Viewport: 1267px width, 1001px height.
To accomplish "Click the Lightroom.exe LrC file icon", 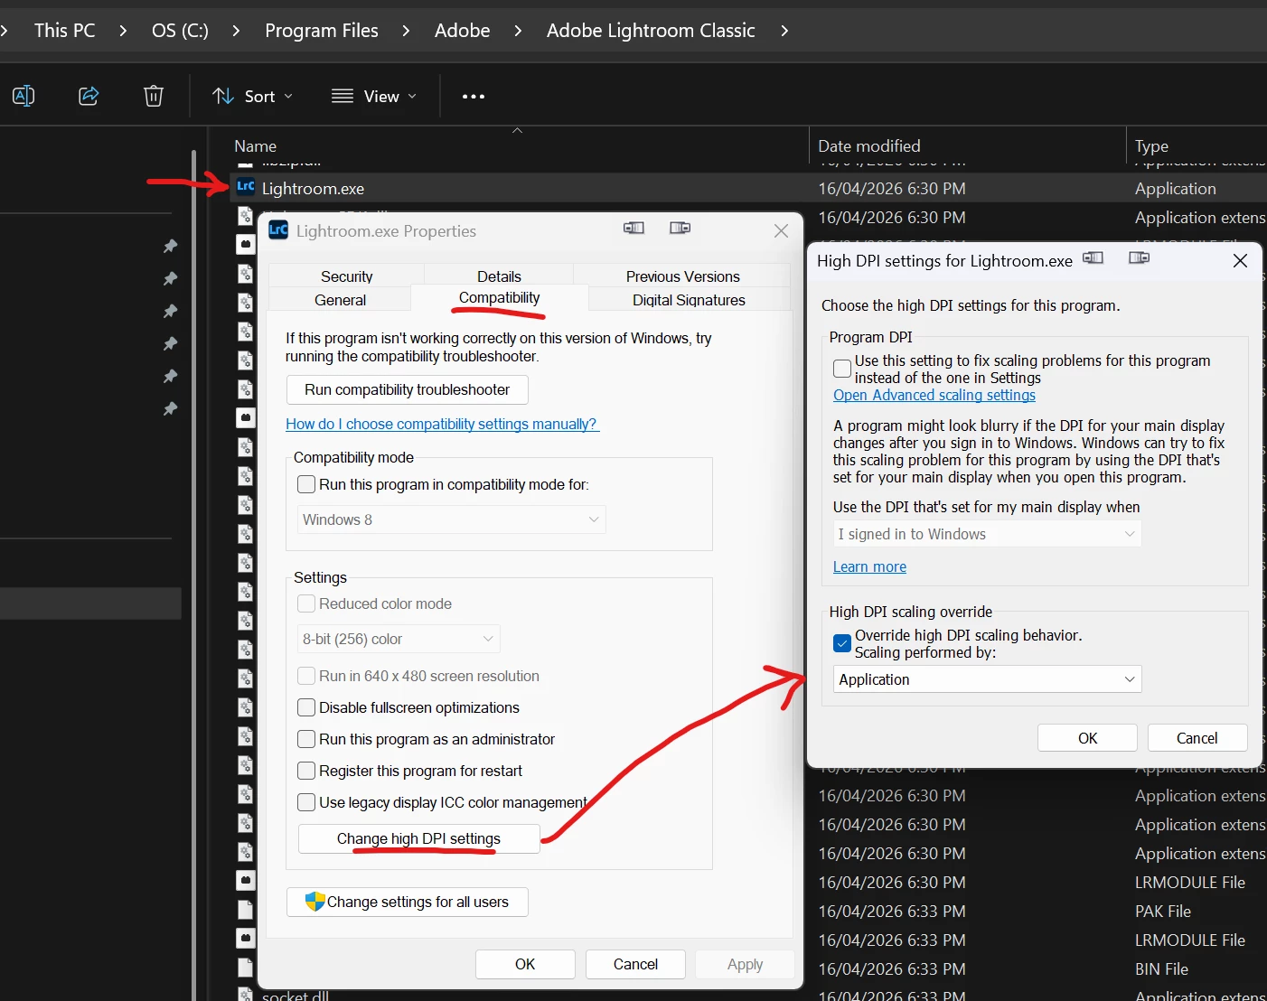I will pyautogui.click(x=246, y=187).
